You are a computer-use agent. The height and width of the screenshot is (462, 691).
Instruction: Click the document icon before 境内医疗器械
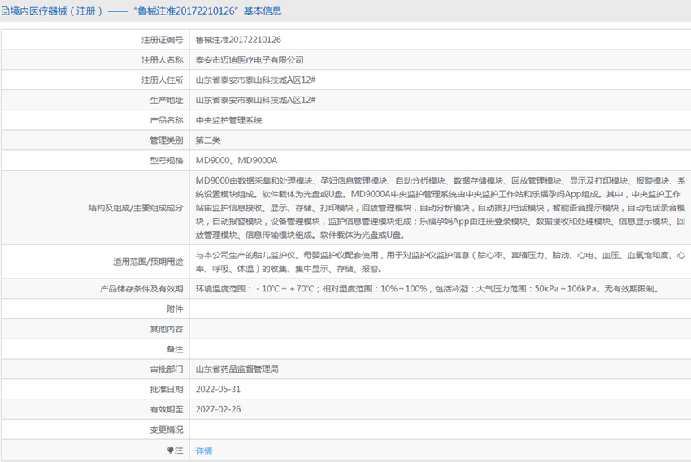click(x=5, y=11)
